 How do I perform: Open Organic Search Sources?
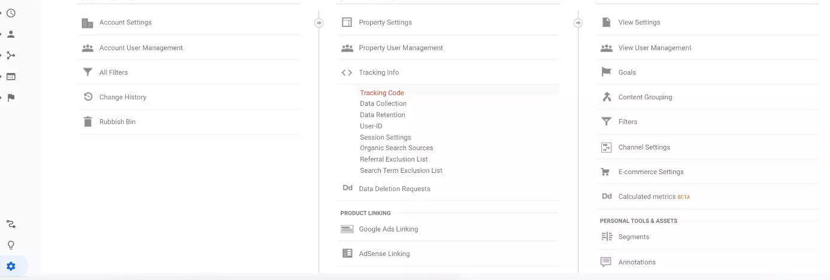coord(396,148)
